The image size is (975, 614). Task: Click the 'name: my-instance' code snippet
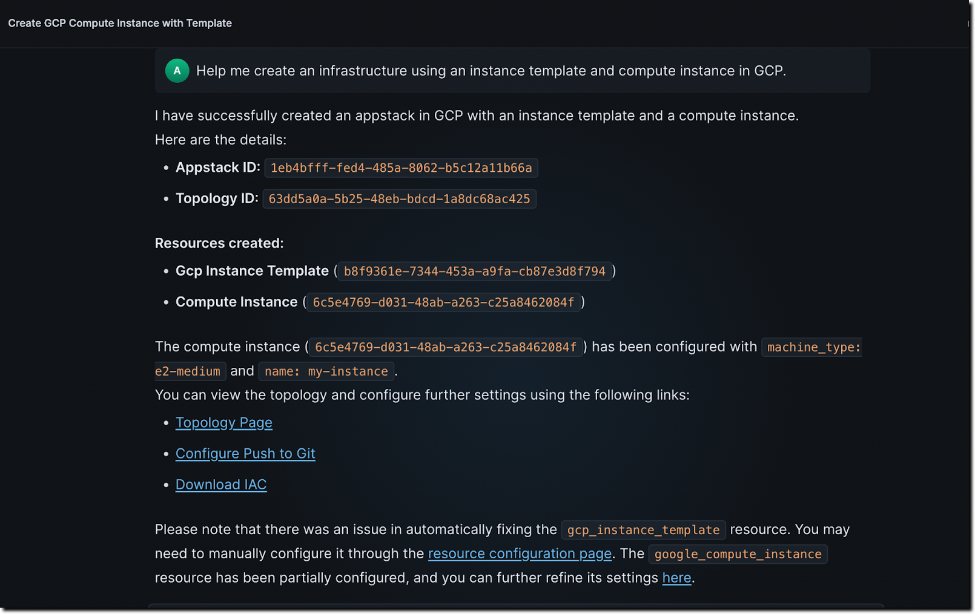(326, 371)
